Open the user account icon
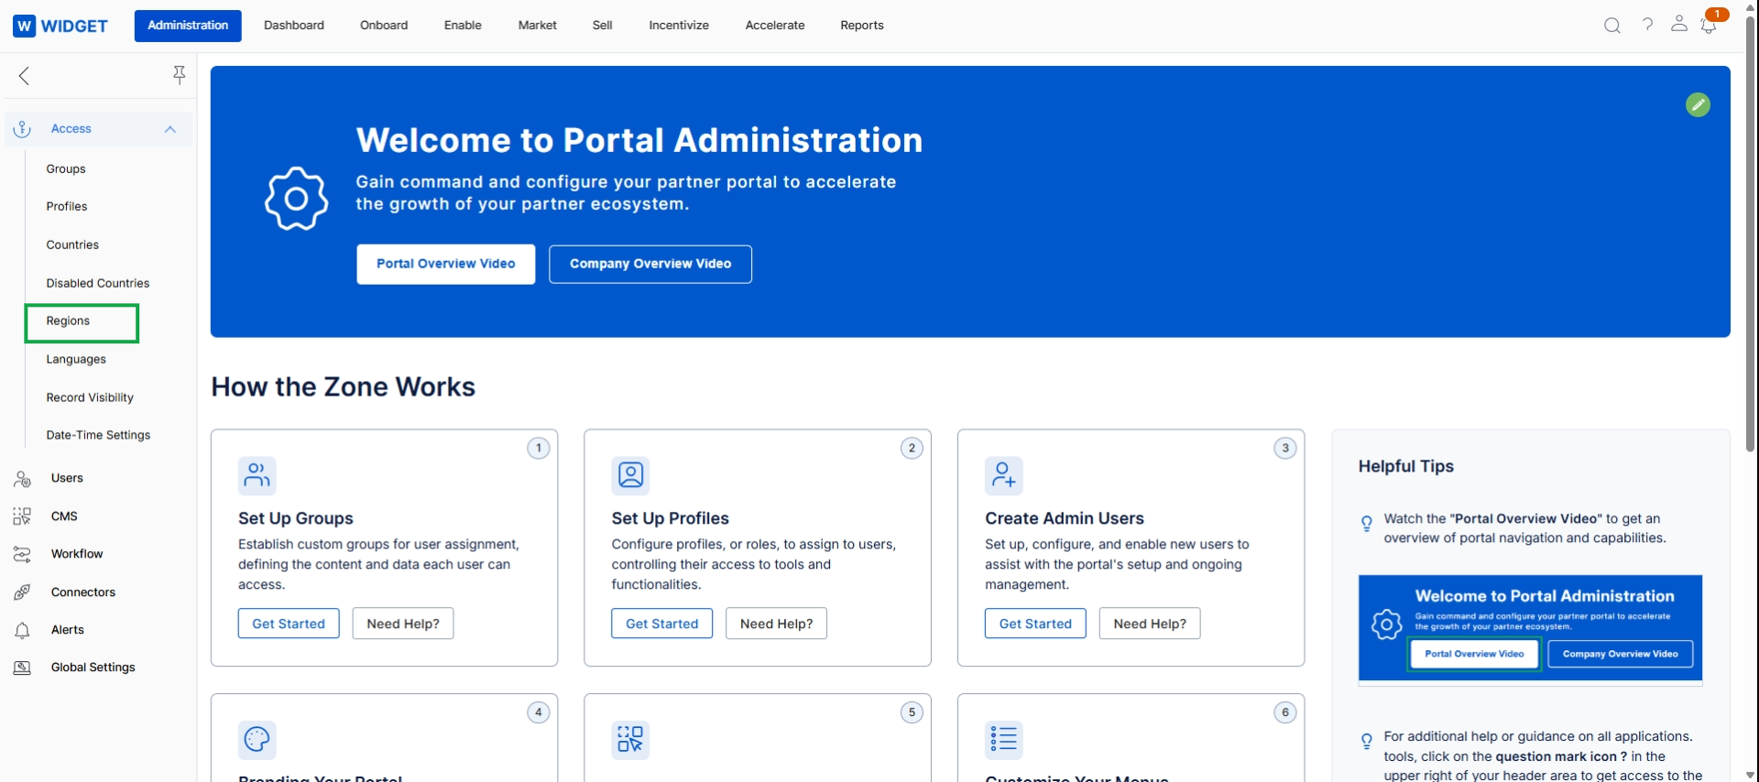The width and height of the screenshot is (1759, 782). pyautogui.click(x=1678, y=24)
